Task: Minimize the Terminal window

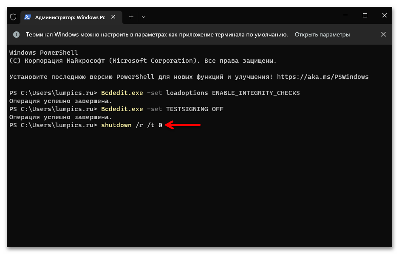Action: (x=345, y=16)
